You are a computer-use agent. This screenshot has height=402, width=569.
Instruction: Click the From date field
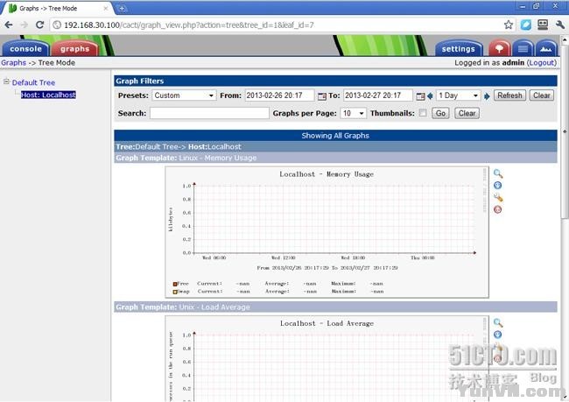pyautogui.click(x=279, y=95)
